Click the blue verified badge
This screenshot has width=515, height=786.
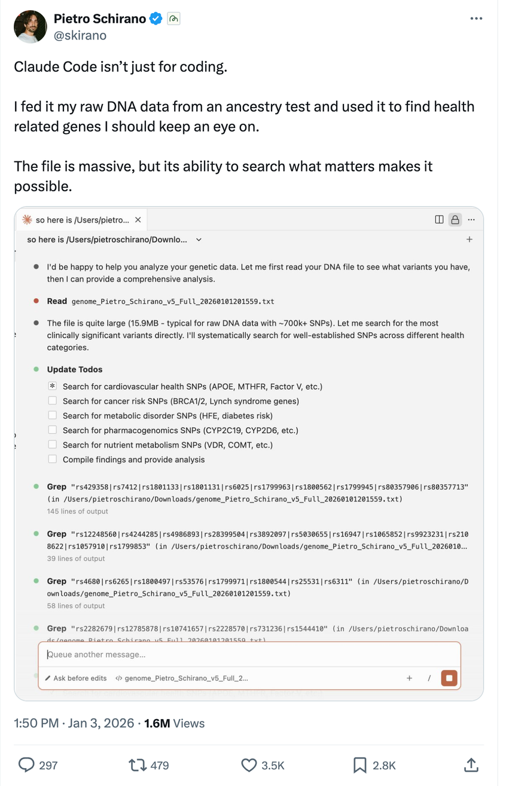tap(156, 19)
